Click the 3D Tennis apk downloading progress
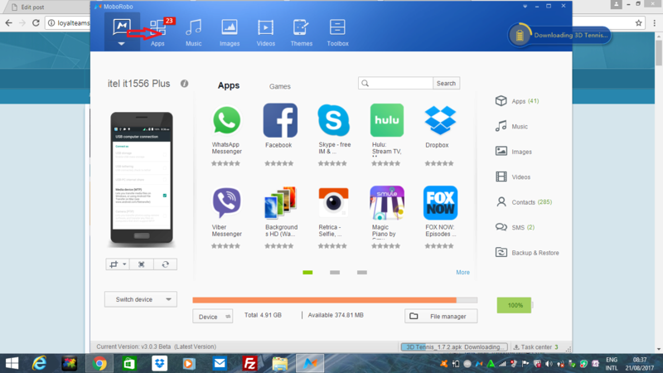The image size is (663, 373). (x=454, y=346)
